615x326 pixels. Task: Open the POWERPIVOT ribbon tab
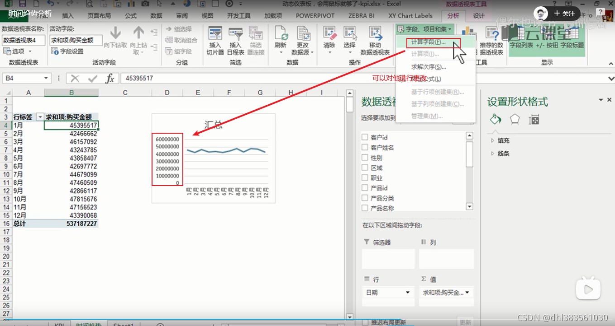(x=315, y=16)
